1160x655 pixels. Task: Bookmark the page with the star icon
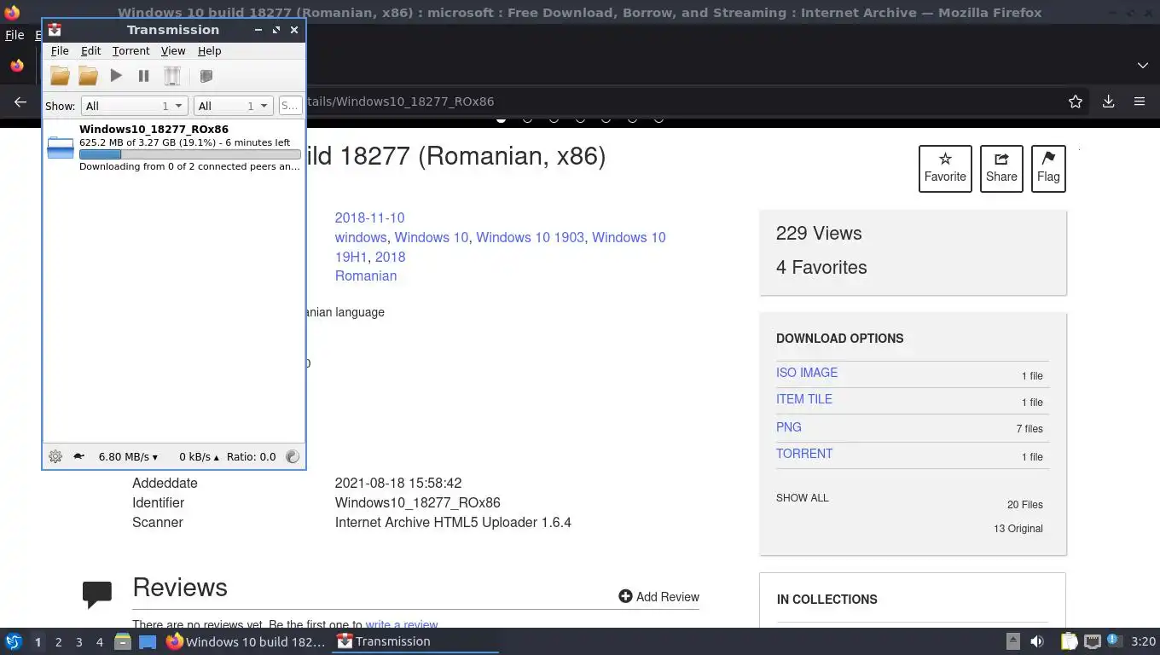point(1076,101)
